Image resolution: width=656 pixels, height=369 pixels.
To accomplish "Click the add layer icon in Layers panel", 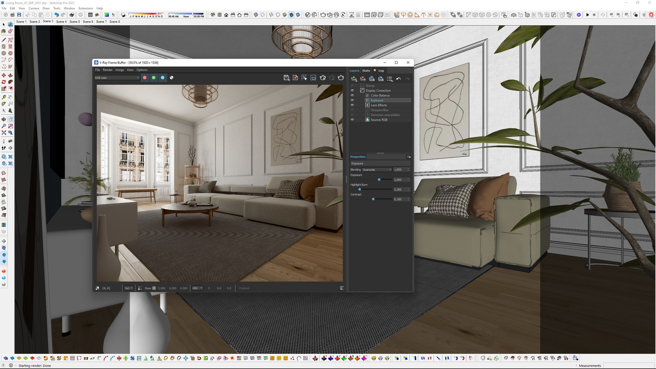I will click(354, 79).
